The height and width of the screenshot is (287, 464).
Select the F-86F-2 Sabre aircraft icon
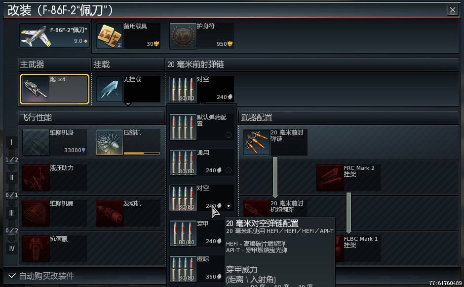click(x=35, y=36)
